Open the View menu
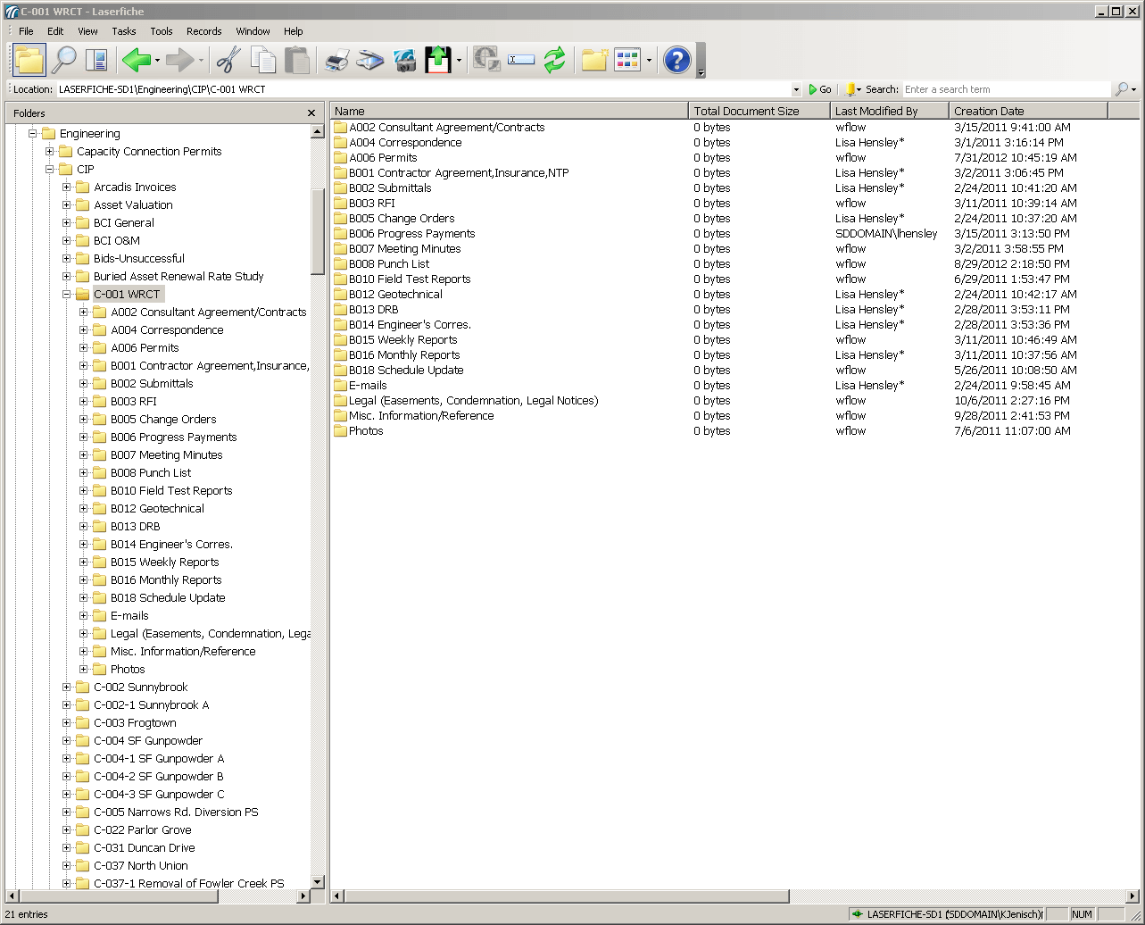The width and height of the screenshot is (1145, 925). pyautogui.click(x=87, y=31)
